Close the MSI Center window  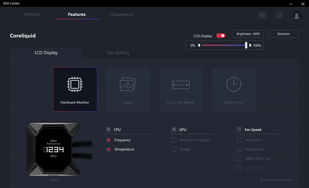click(x=303, y=4)
